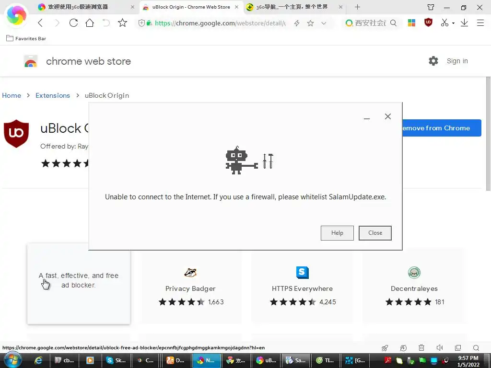
Task: Click the Close button in dialog
Action: click(375, 233)
